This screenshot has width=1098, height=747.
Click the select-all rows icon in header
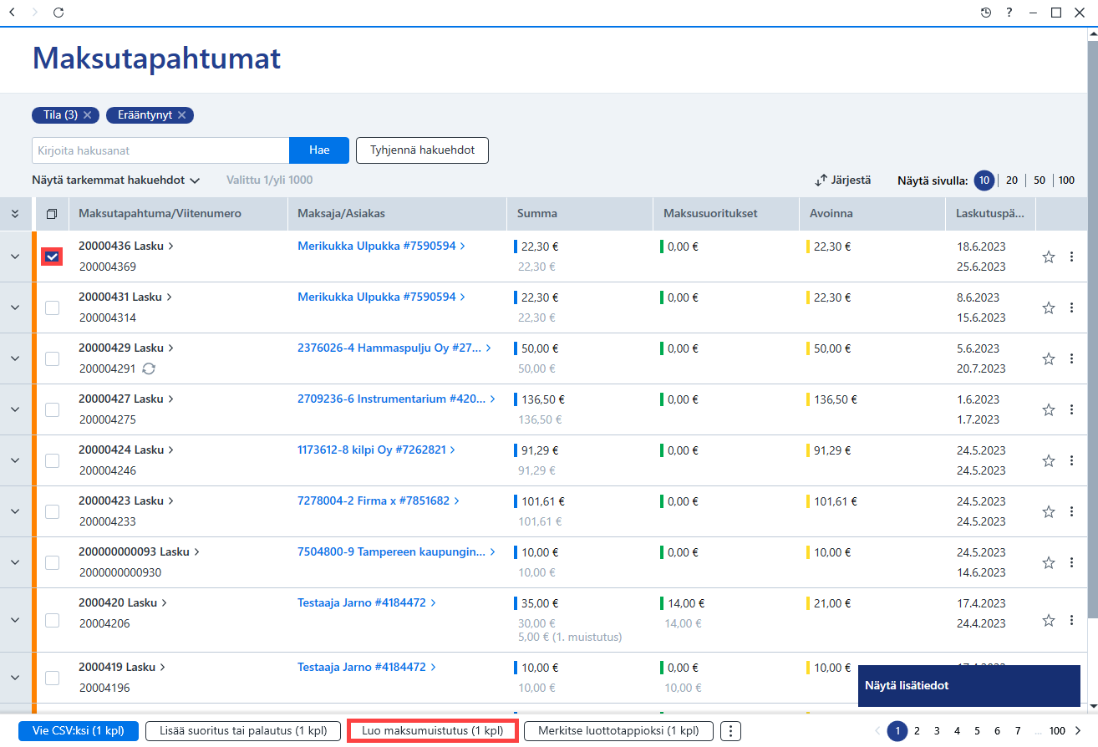click(x=52, y=214)
